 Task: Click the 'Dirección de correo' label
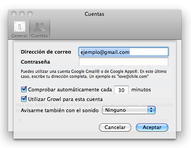click(46, 52)
